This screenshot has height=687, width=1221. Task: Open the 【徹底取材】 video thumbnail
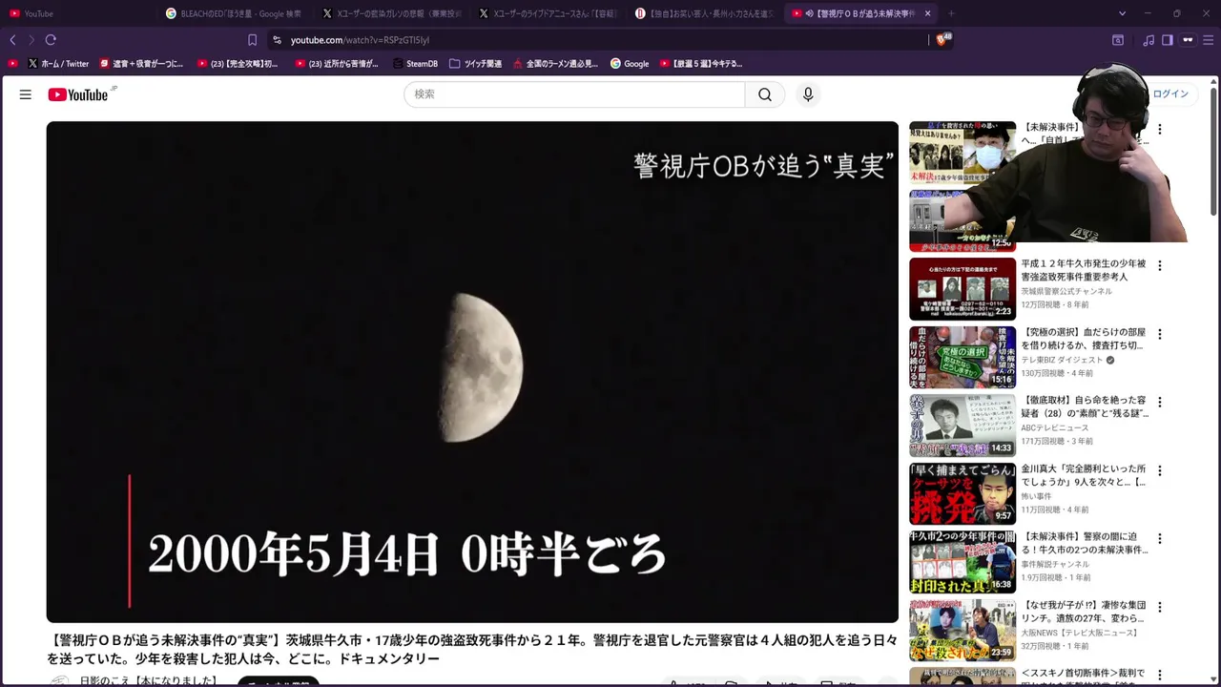coord(962,426)
